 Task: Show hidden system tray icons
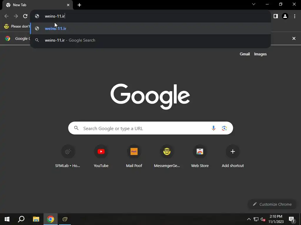249,219
